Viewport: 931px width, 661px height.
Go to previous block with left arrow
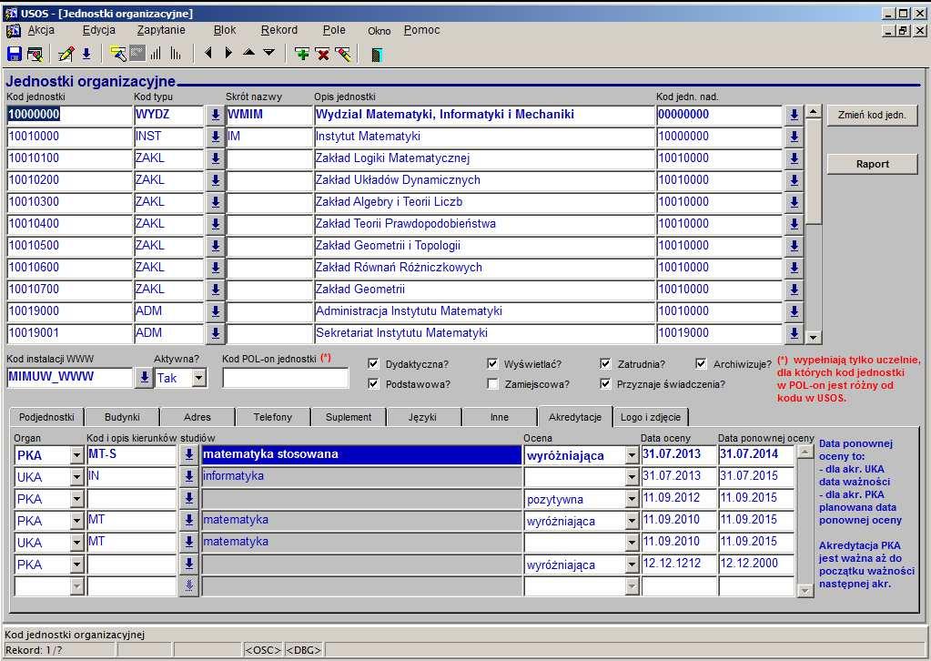point(207,54)
